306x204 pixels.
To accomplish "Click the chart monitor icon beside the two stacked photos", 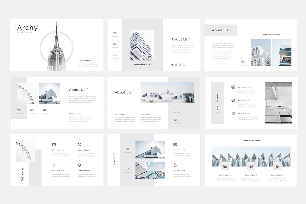I will [x=175, y=145].
